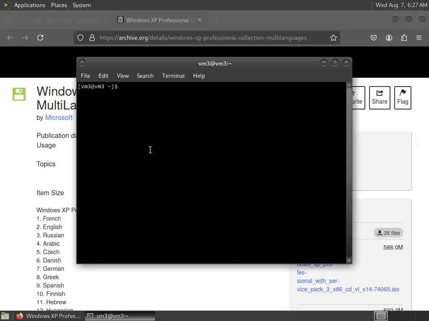Click the Share button on archive page
This screenshot has height=321, width=429.
(x=380, y=98)
